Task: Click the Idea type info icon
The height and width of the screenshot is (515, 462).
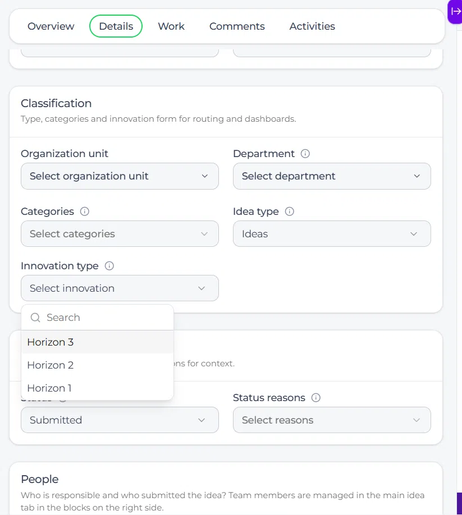Action: 289,211
